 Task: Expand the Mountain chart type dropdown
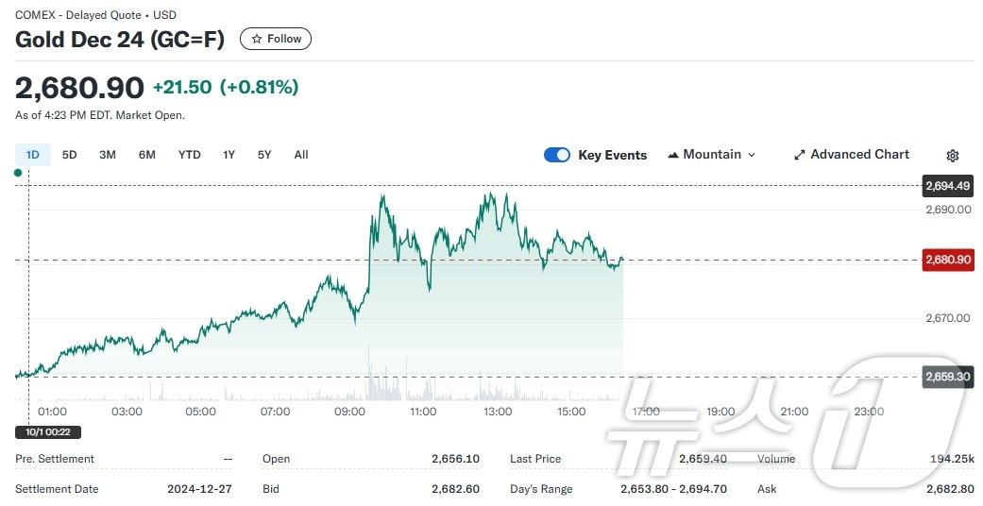point(752,155)
